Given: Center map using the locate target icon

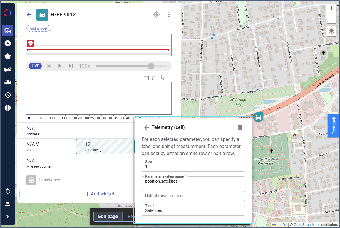Looking at the screenshot, I should point(157,15).
